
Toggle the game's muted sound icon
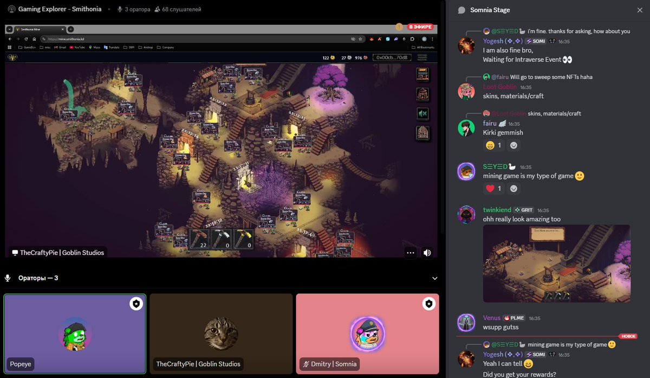pyautogui.click(x=422, y=114)
